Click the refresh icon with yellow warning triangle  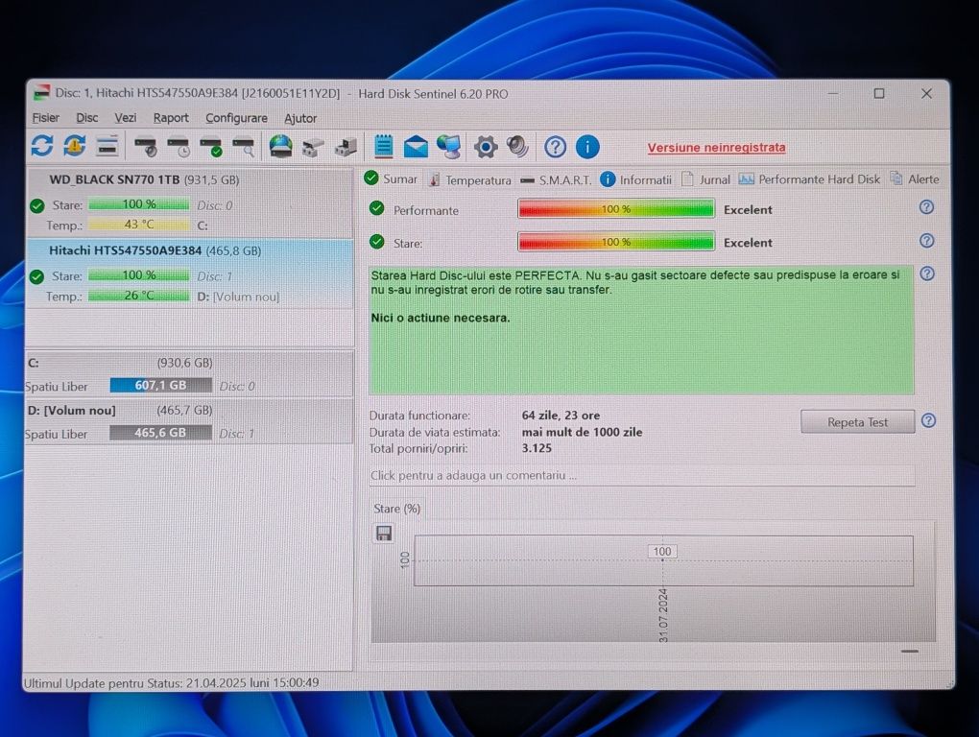coord(74,146)
